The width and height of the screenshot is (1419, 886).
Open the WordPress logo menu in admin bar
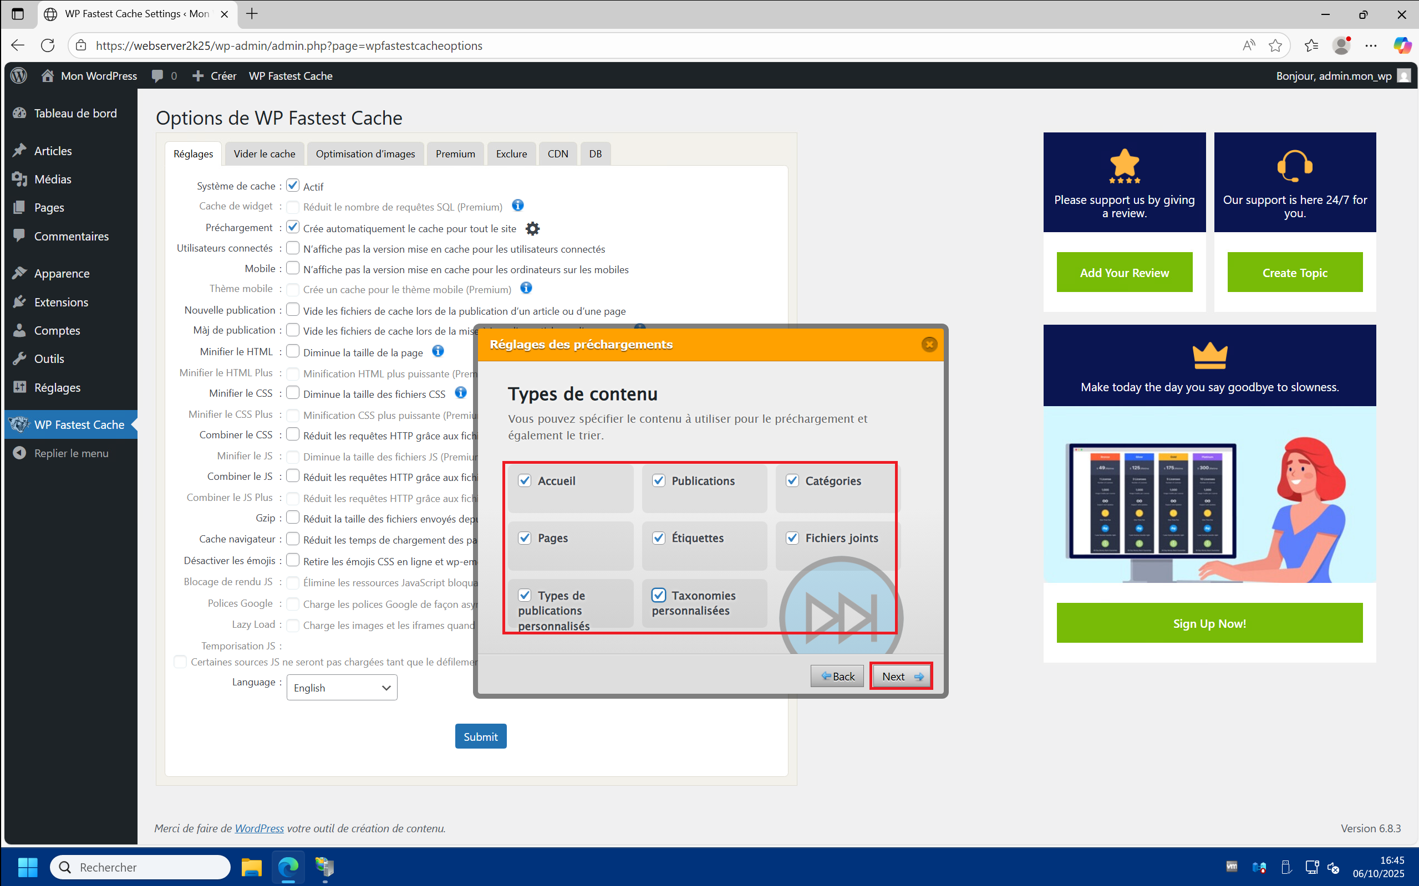19,75
